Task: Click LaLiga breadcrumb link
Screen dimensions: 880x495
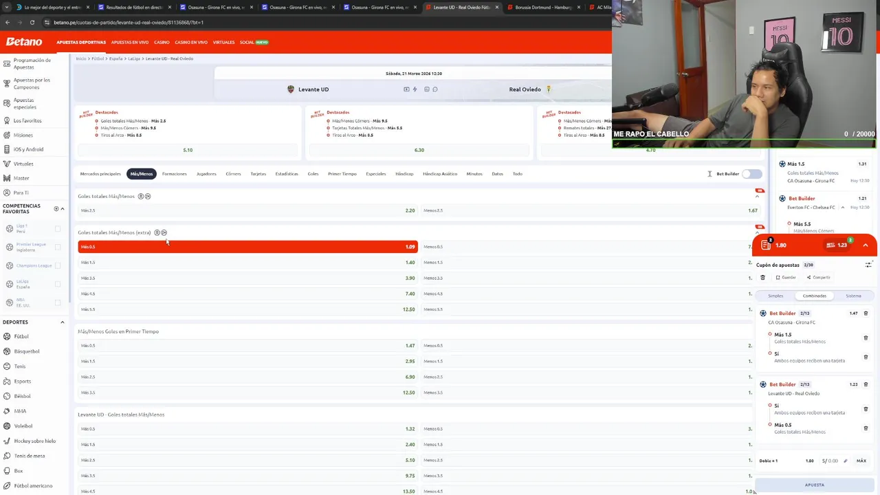Action: point(133,58)
